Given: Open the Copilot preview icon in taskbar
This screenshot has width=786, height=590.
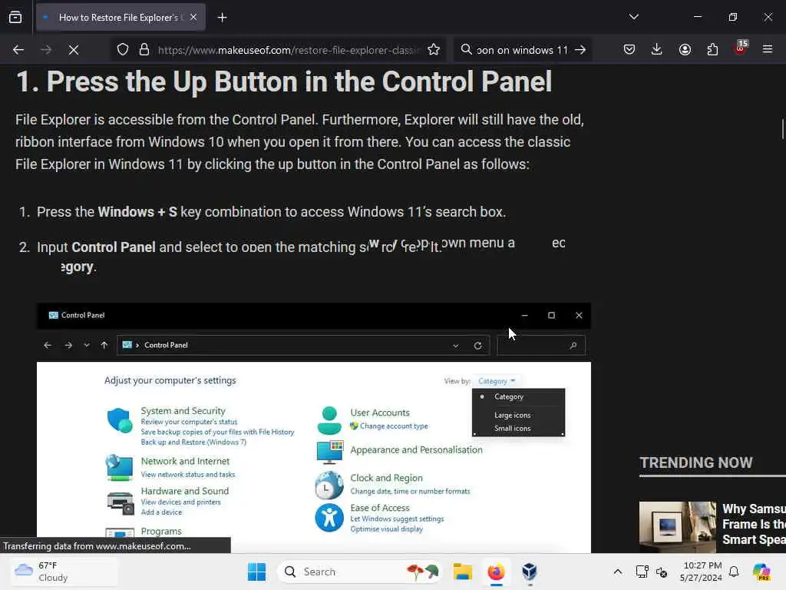Looking at the screenshot, I should click(761, 572).
